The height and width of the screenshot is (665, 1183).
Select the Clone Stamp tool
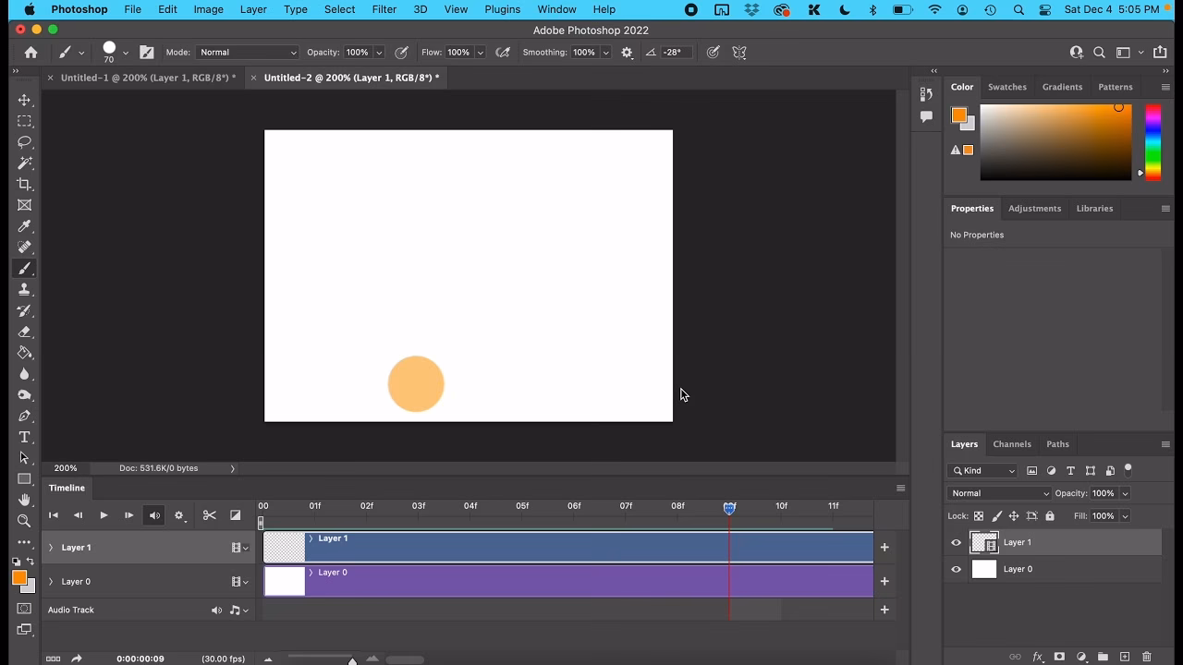click(x=25, y=291)
